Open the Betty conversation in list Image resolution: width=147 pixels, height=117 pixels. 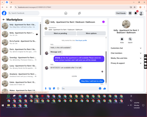tap(20, 34)
